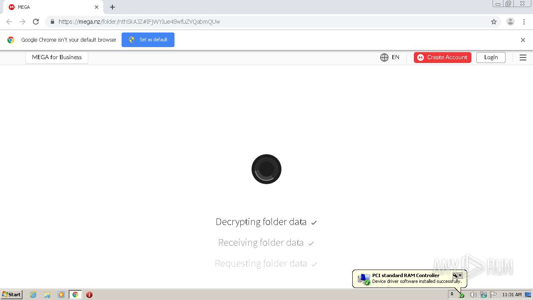Click the Login button

491,57
